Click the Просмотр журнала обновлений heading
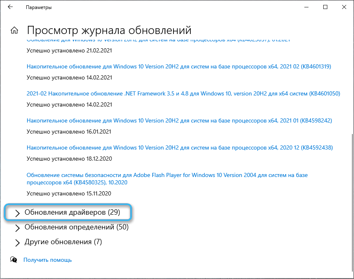354x279 pixels. pos(109,30)
